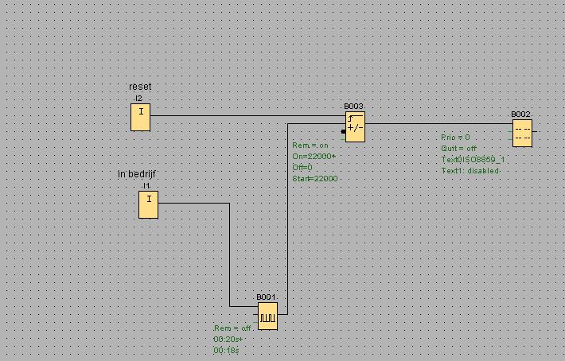This screenshot has width=565, height=361.
Task: Select the "reset" label text
Action: 139,87
